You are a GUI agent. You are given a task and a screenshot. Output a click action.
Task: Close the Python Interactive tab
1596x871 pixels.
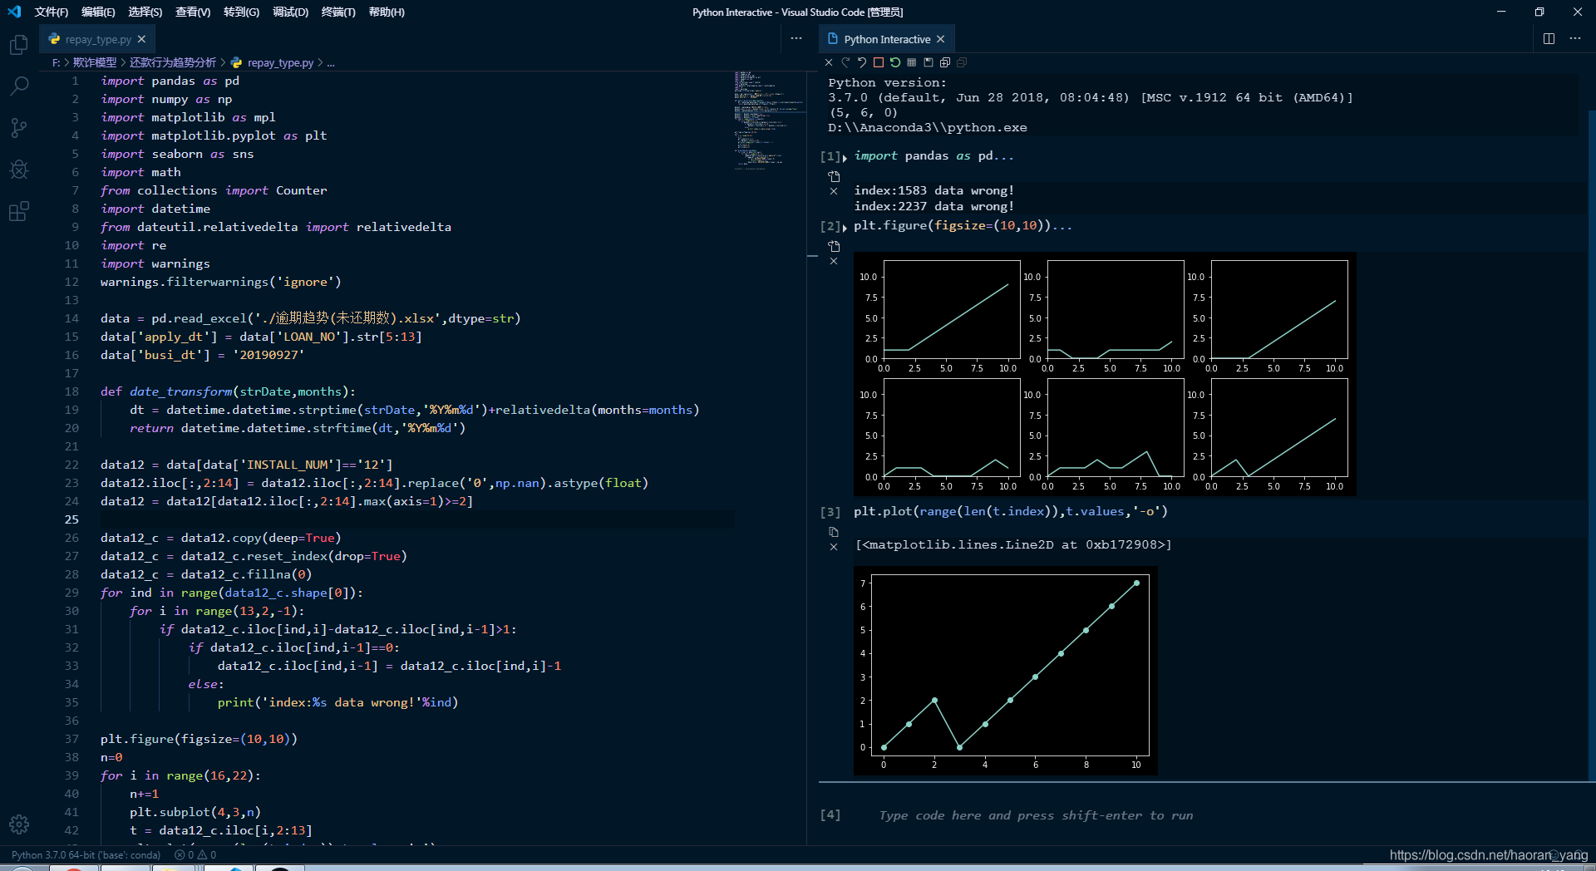pyautogui.click(x=941, y=39)
